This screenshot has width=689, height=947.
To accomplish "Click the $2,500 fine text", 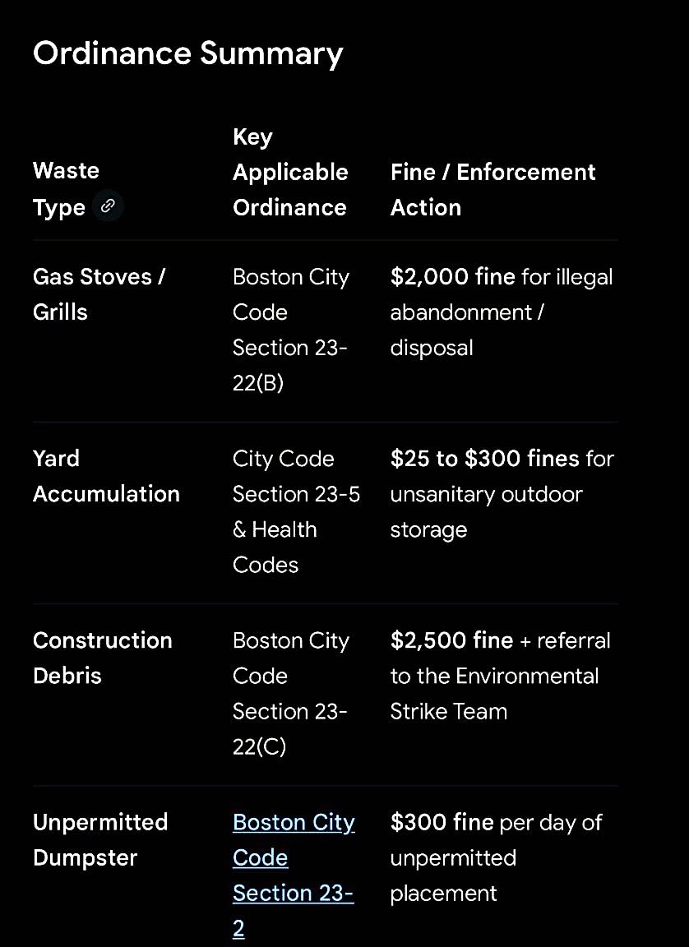I will (x=451, y=640).
